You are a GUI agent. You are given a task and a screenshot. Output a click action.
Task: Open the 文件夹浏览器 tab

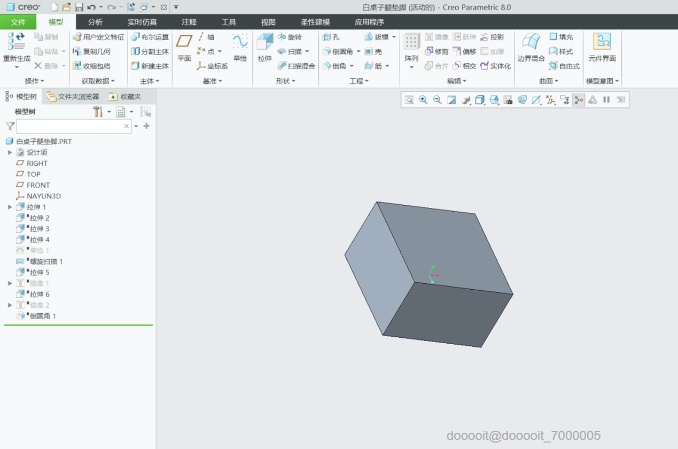[73, 97]
